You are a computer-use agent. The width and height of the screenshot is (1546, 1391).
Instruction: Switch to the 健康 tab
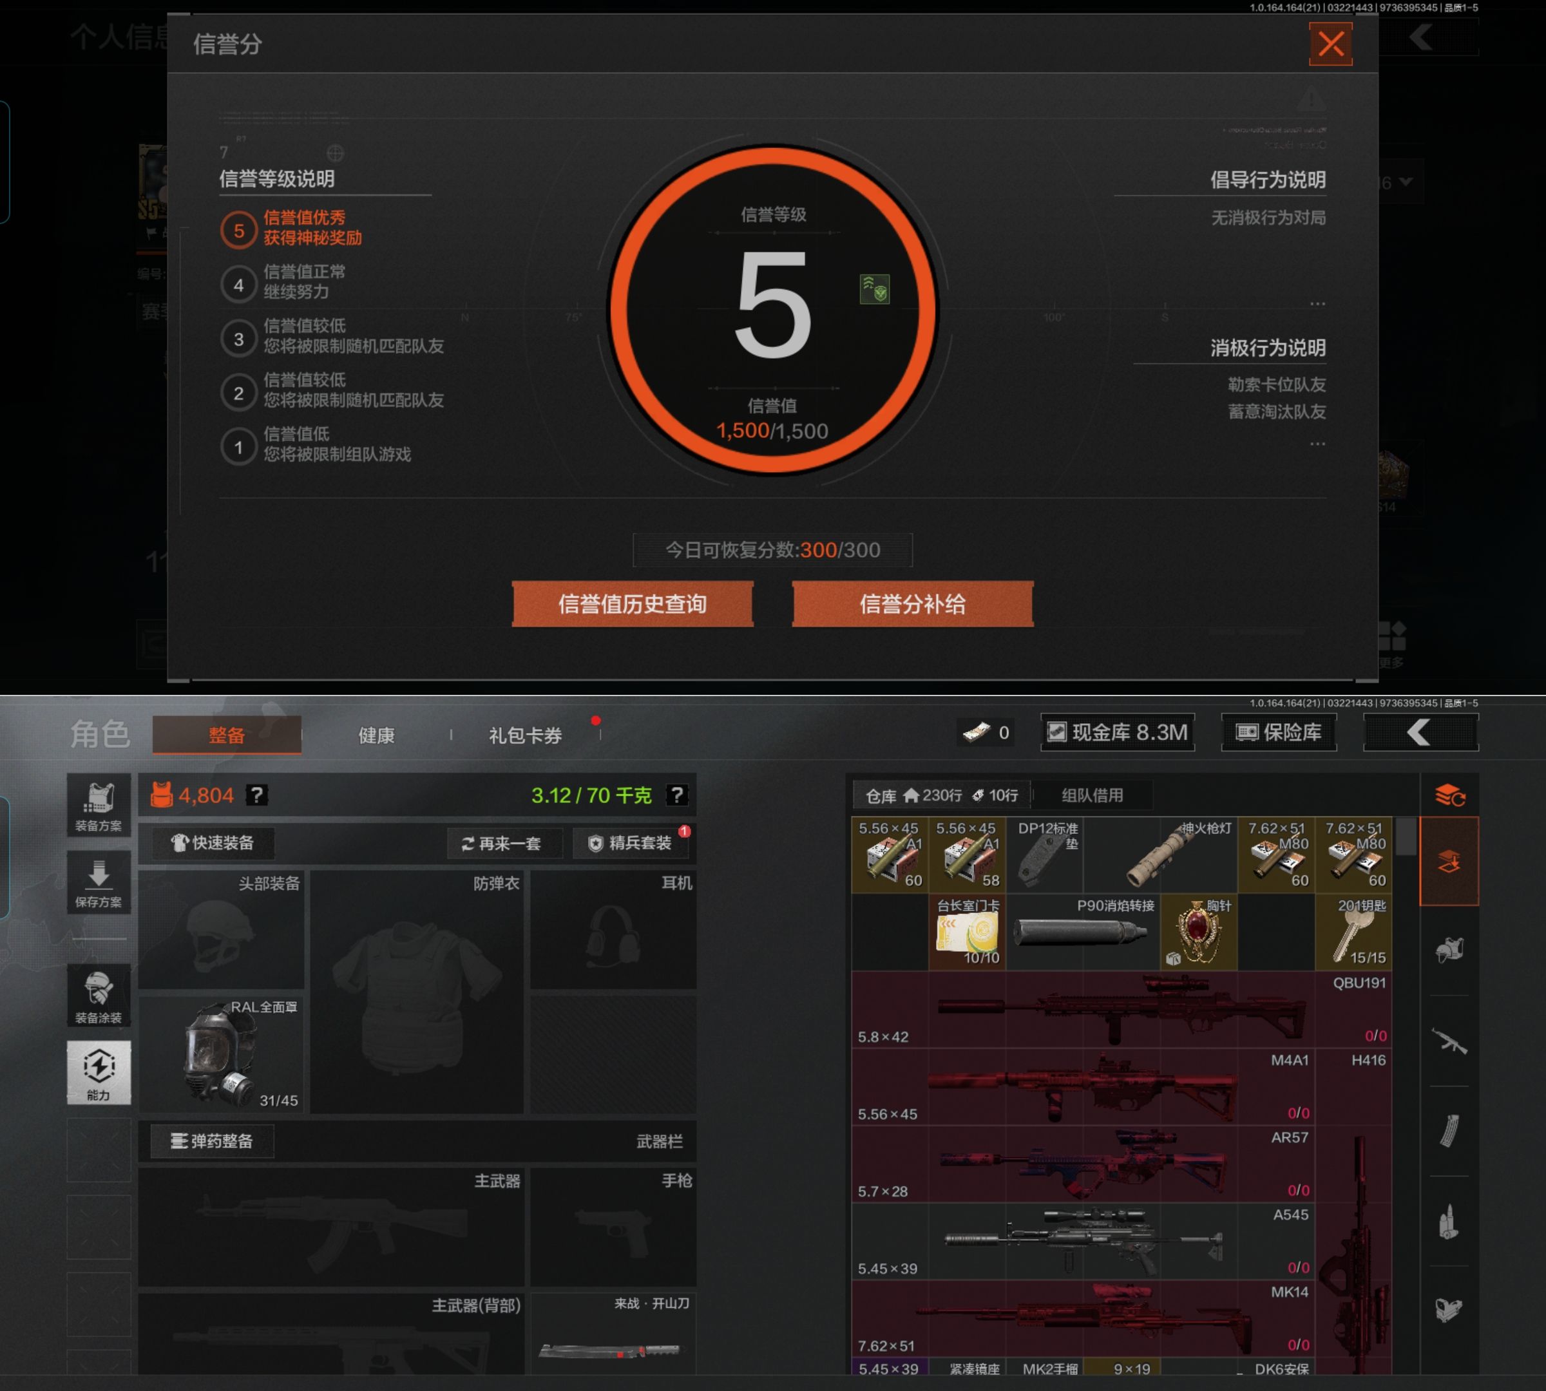(376, 735)
